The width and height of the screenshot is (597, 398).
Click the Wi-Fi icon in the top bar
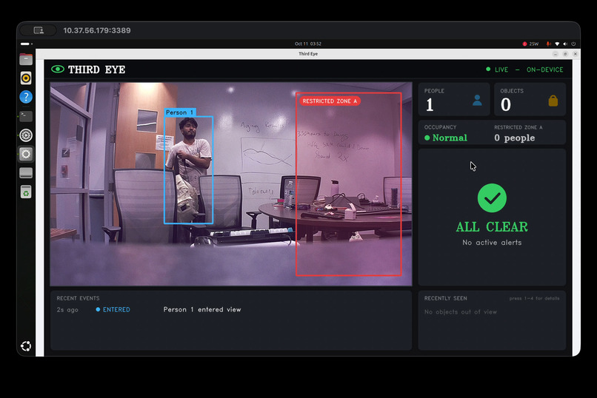(557, 44)
